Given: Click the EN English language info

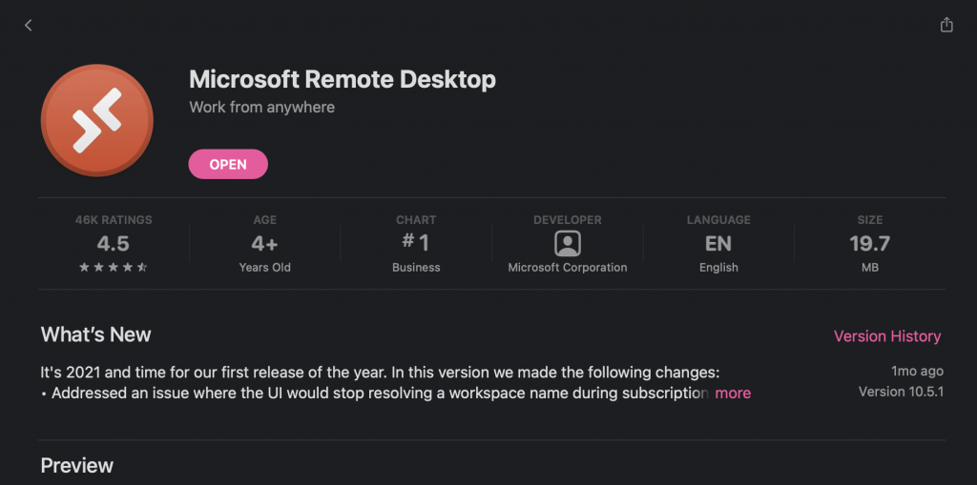Looking at the screenshot, I should click(x=718, y=244).
